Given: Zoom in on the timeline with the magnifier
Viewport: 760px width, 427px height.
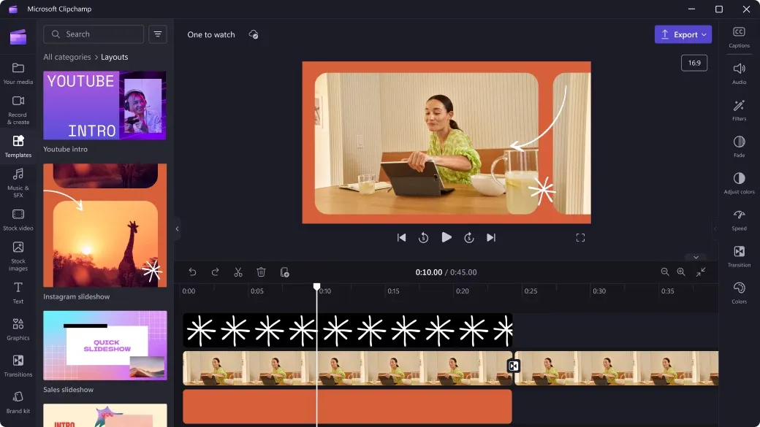Looking at the screenshot, I should click(x=681, y=272).
